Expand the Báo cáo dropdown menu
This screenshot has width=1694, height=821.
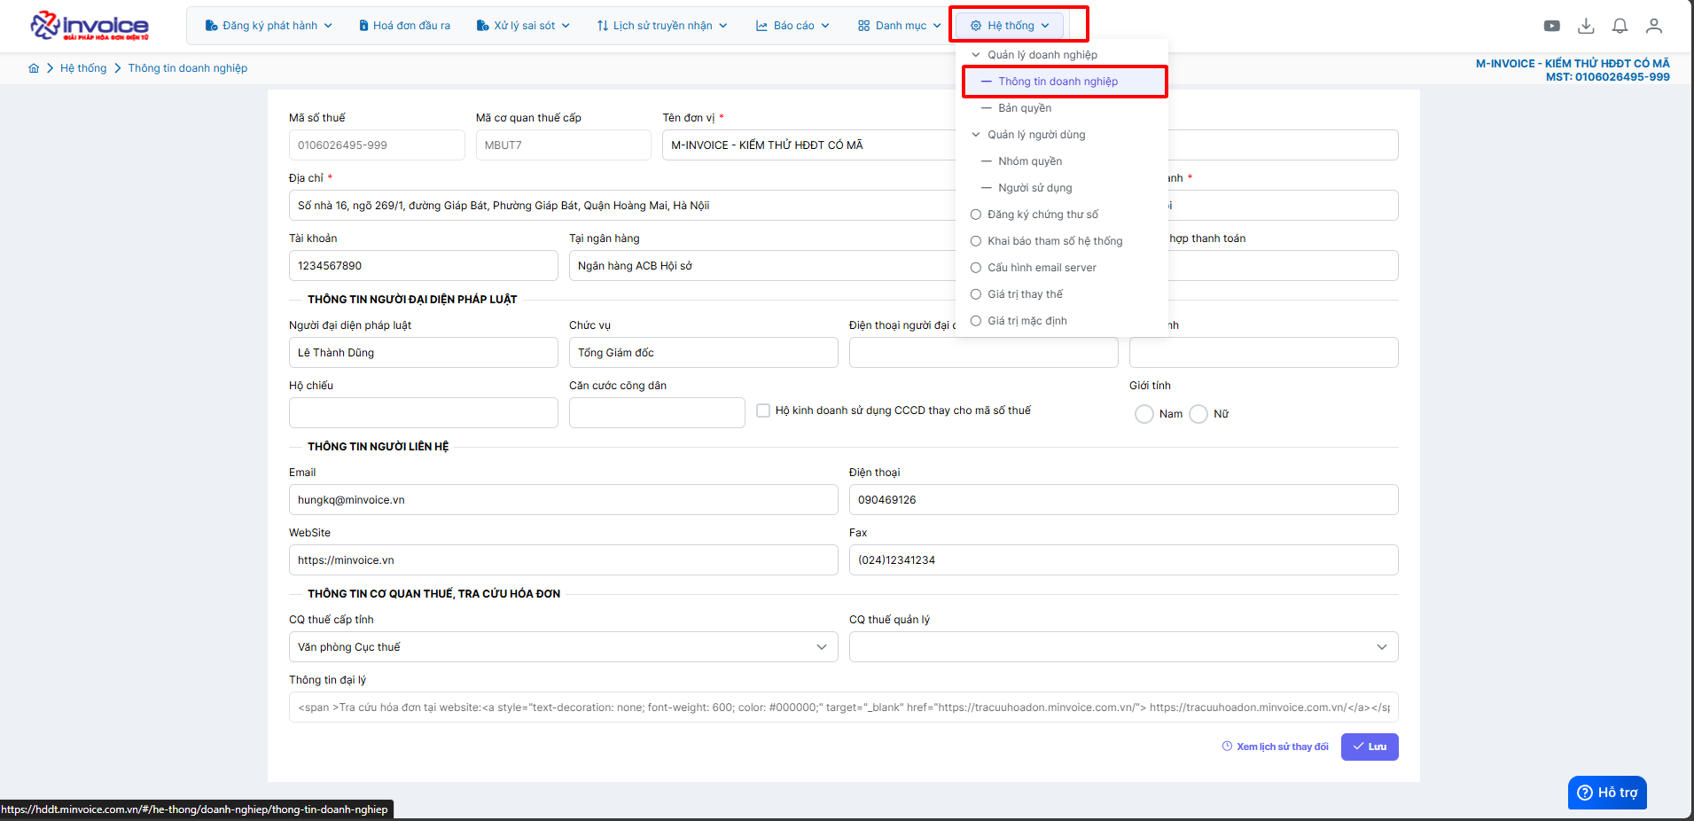pyautogui.click(x=792, y=26)
